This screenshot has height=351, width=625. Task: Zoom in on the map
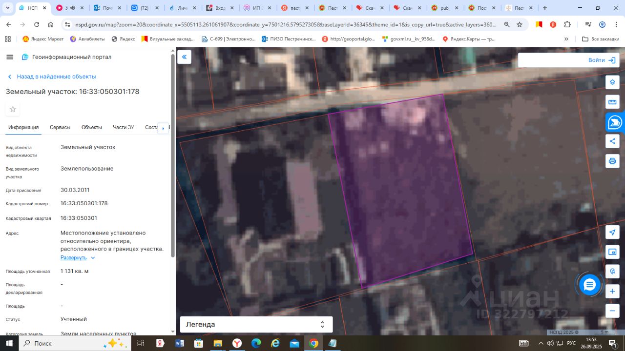point(612,292)
